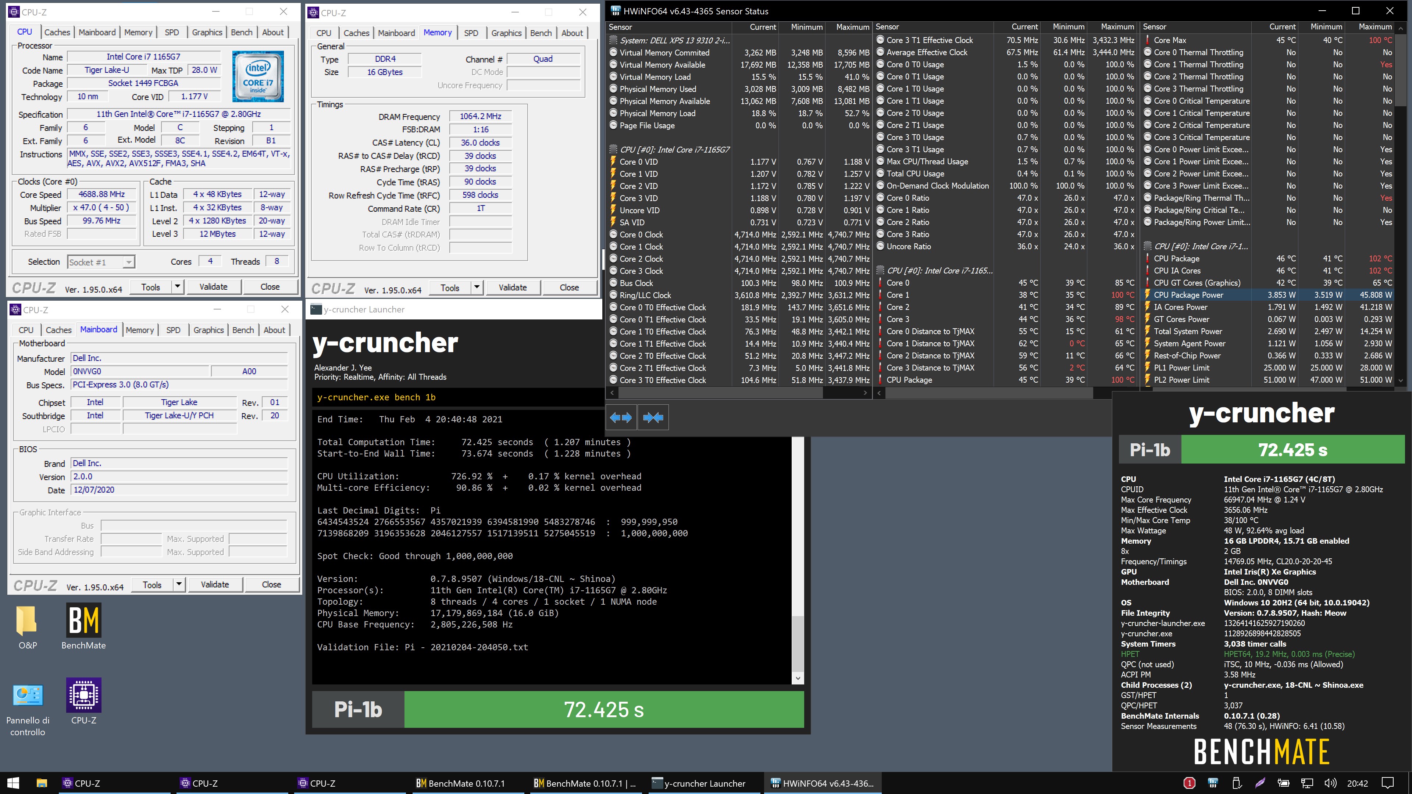The height and width of the screenshot is (794, 1412).
Task: Select the Ring/LLC Clock sensor row
Action: (x=739, y=295)
